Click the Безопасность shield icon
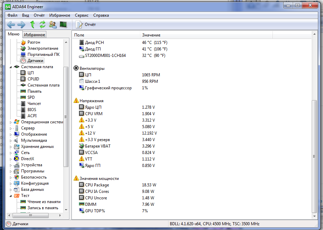323x230 pixels. pyautogui.click(x=16, y=177)
